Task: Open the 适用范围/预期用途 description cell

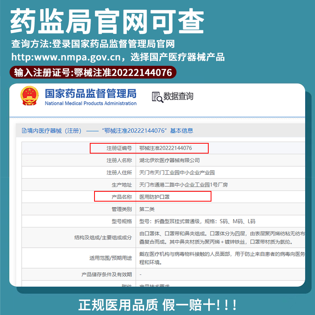Action: [x=197, y=258]
